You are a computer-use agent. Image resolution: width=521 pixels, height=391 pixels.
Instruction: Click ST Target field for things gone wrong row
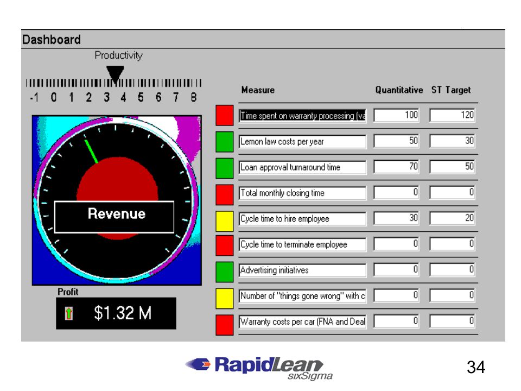pos(452,295)
